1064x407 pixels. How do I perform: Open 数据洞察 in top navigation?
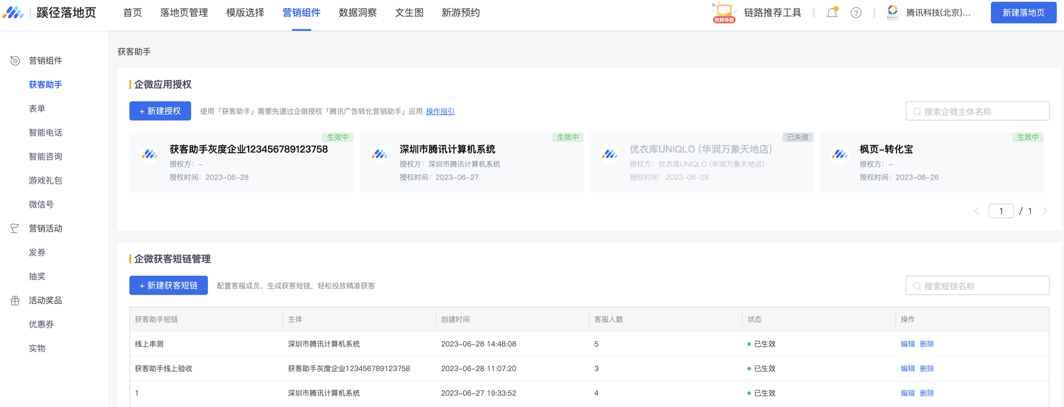[358, 13]
